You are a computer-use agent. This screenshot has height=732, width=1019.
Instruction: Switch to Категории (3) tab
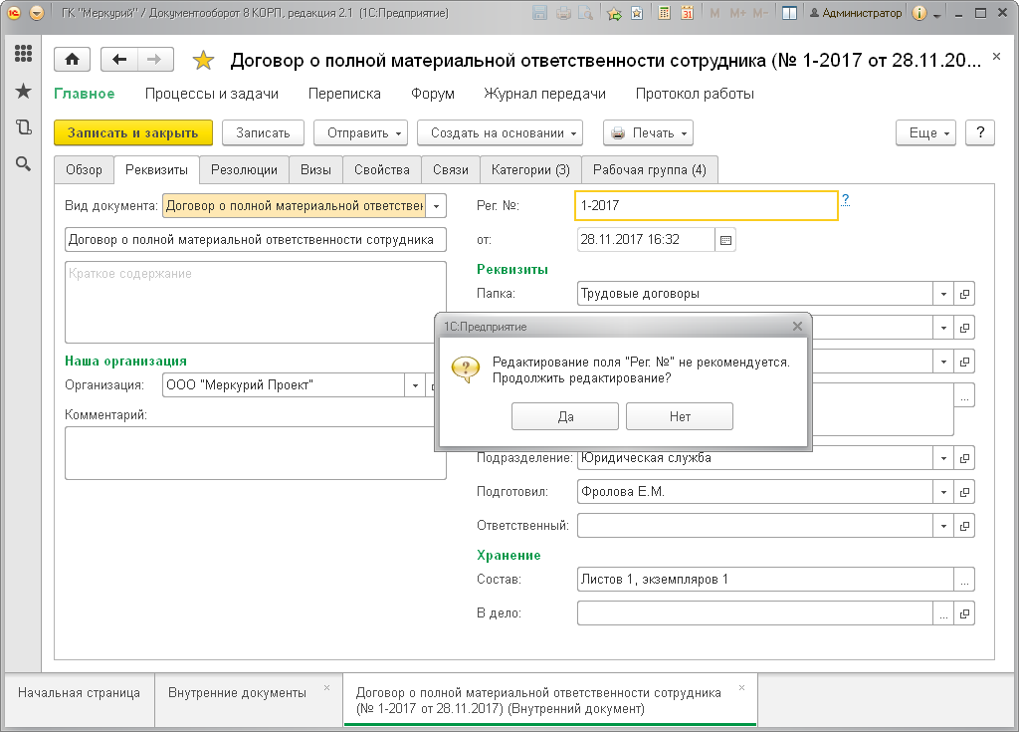tap(530, 170)
